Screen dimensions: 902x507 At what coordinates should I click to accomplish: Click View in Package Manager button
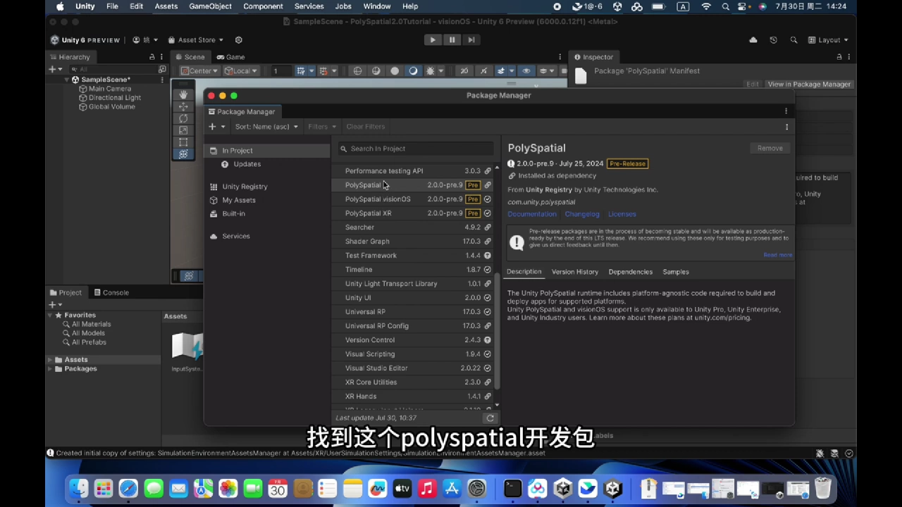(809, 84)
